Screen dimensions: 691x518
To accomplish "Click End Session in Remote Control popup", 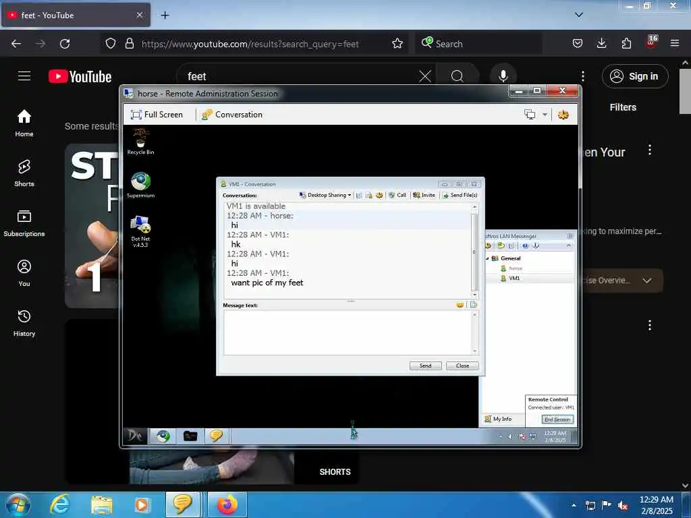I will point(557,420).
